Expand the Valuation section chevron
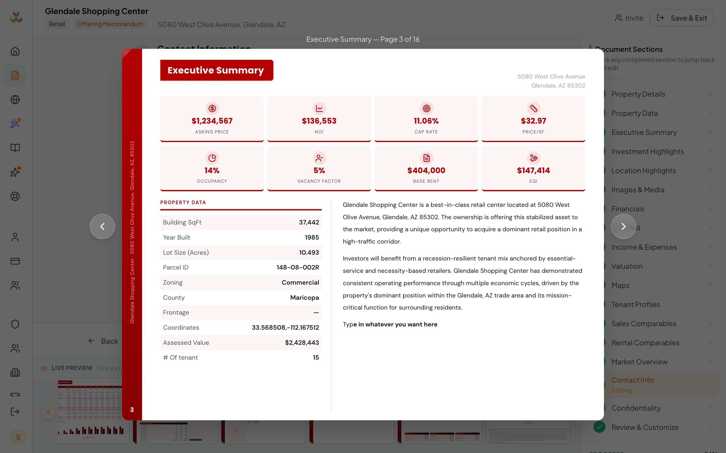This screenshot has height=453, width=726. (x=710, y=266)
